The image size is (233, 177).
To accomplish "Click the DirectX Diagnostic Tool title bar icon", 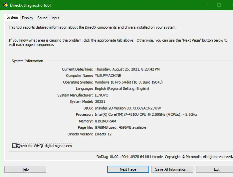I will (x=6, y=5).
